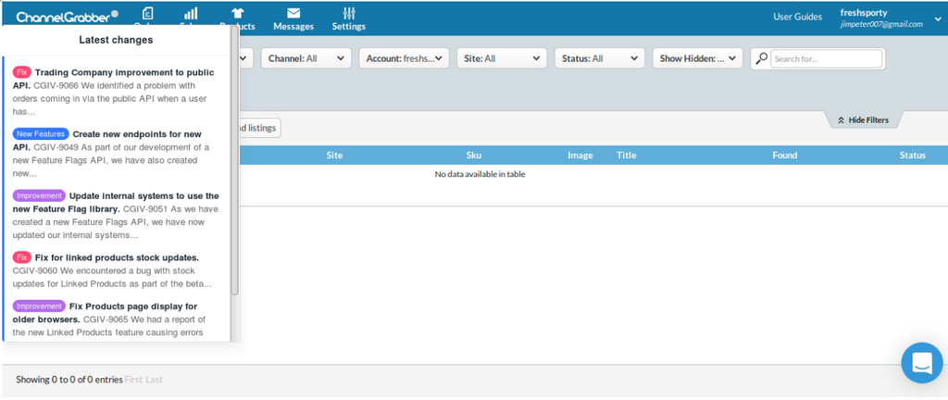Go to Products via t-shirt icon
Viewport: 948px width, 400px height.
[x=237, y=13]
